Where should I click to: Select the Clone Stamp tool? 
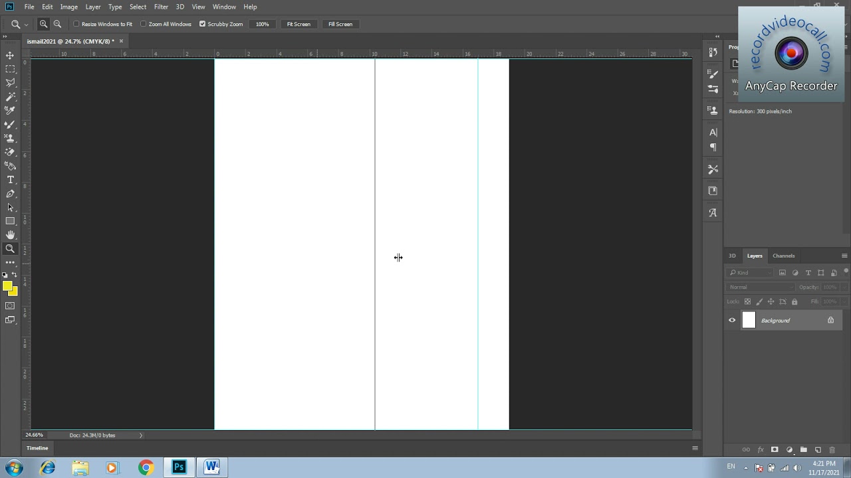click(10, 138)
